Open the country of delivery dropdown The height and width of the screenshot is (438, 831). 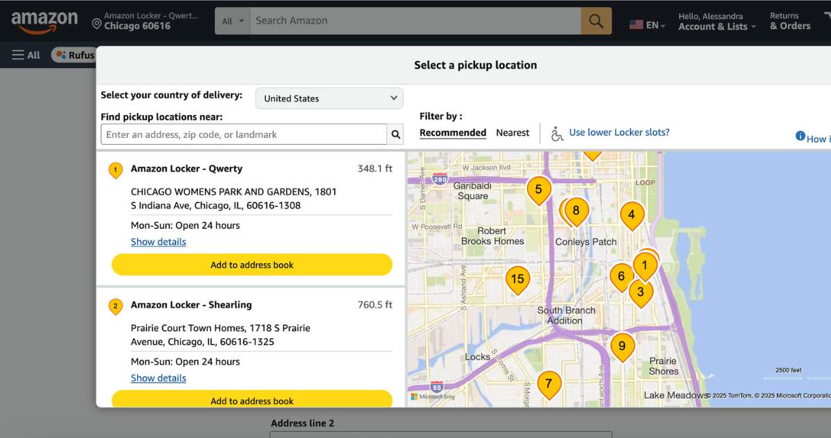[x=329, y=98]
